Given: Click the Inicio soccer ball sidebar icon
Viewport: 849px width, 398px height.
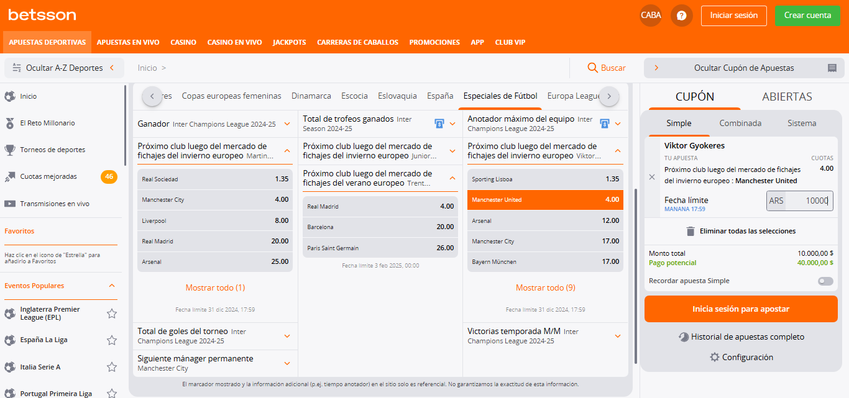Looking at the screenshot, I should coord(10,96).
